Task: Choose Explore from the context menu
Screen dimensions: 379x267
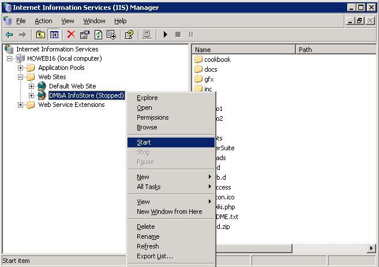Action: tap(171, 98)
